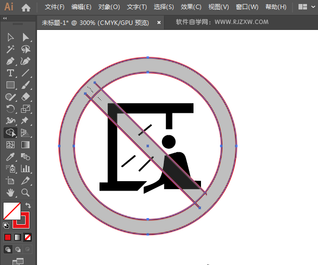Swap fill and stroke colors

click(28, 206)
